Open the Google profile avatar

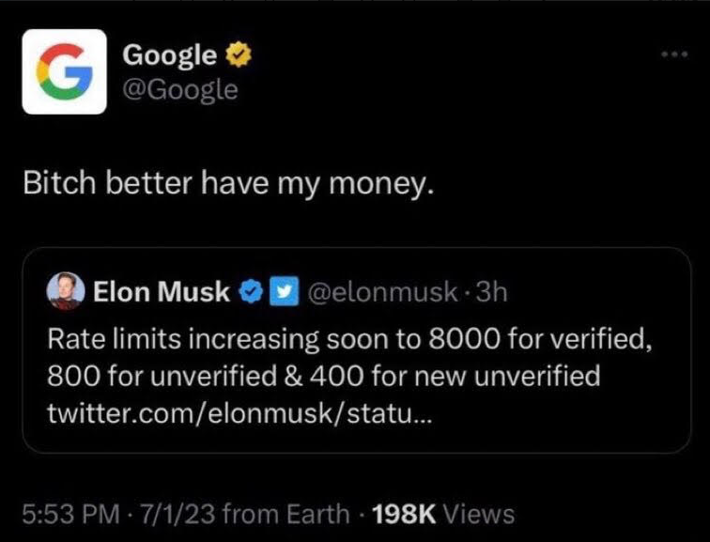tap(64, 71)
